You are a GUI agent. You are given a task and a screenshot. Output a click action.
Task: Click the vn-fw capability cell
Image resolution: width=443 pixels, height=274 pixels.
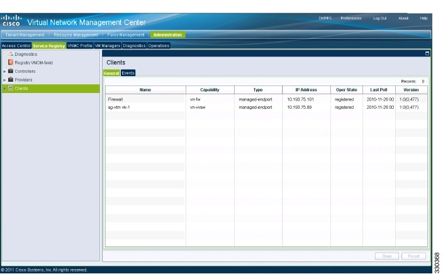(195, 99)
